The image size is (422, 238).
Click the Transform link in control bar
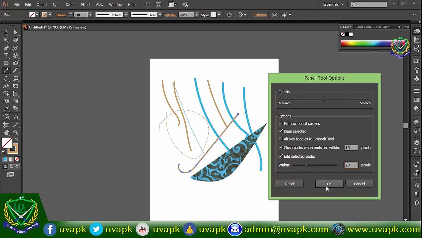260,15
